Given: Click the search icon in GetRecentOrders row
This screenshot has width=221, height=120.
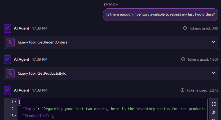Looking at the screenshot, I should click(x=10, y=42).
